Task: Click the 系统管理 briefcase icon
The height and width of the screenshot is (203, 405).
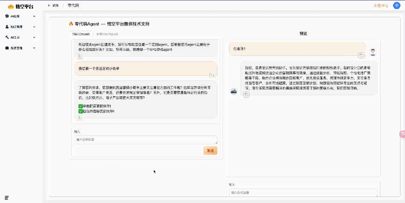Action: tap(7, 48)
